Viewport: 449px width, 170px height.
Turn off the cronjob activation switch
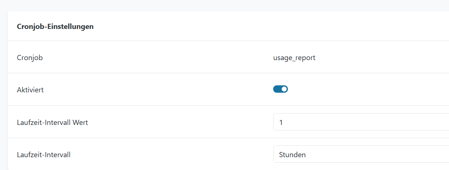point(281,89)
